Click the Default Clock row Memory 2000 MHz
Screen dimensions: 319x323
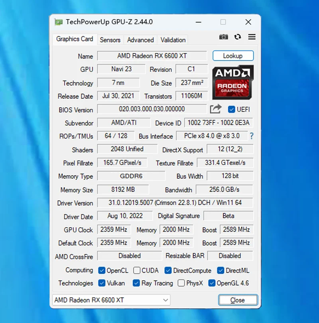[x=176, y=243]
